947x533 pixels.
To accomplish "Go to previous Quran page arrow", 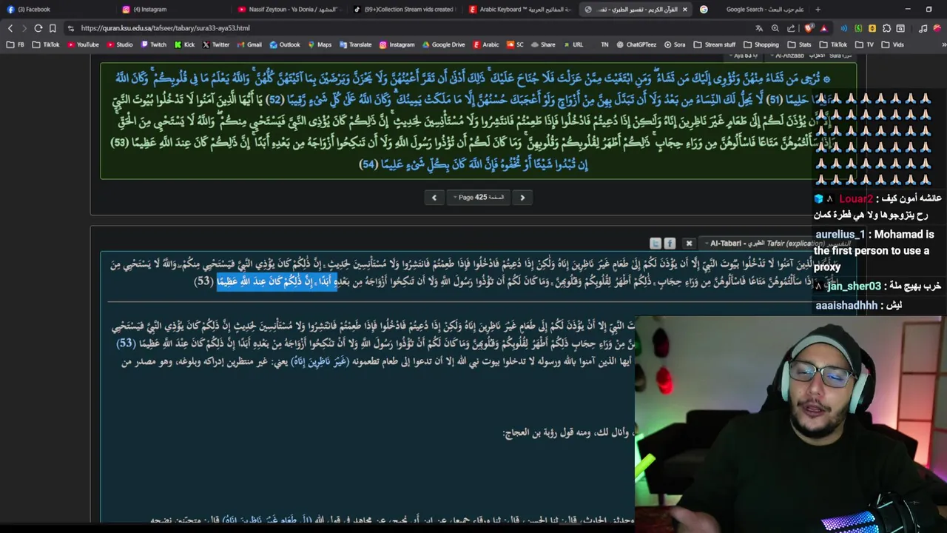I will 434,198.
